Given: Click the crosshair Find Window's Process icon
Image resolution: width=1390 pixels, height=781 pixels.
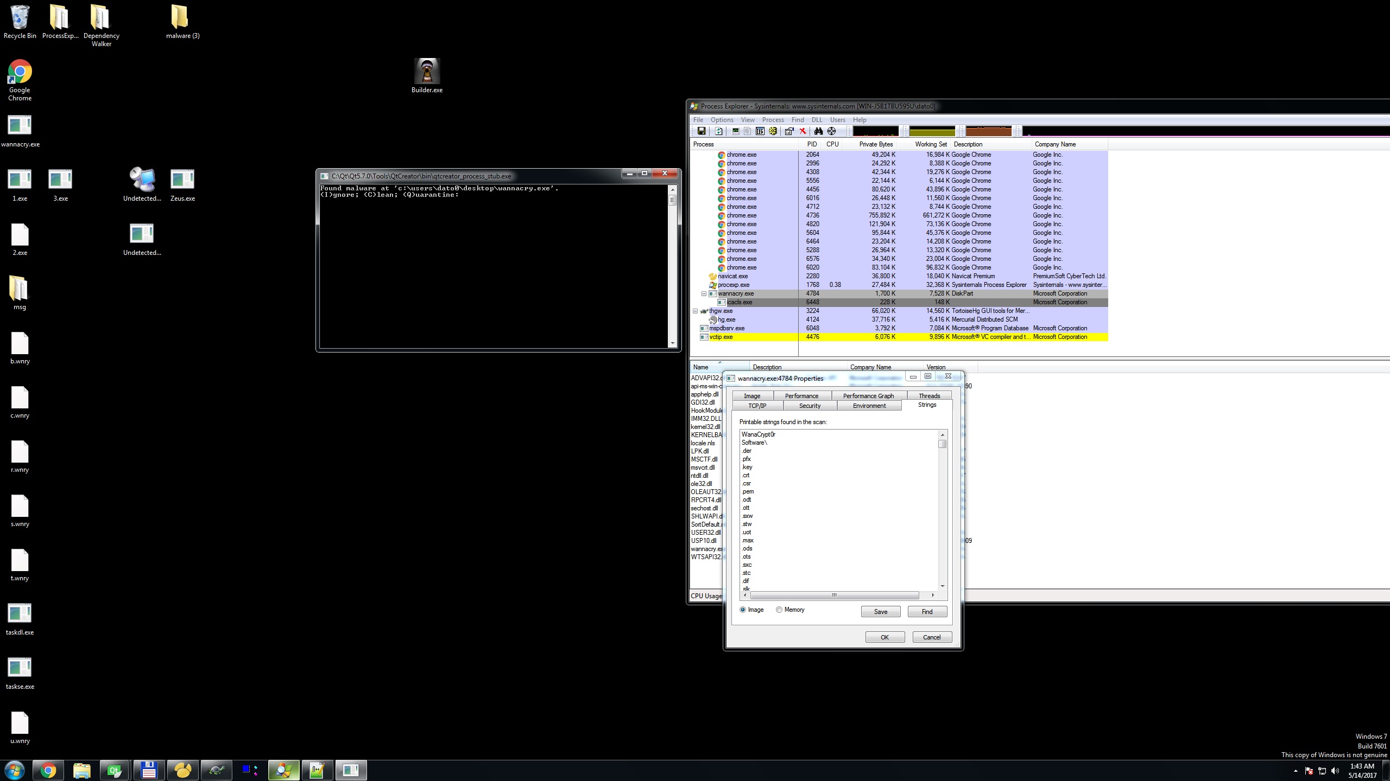Looking at the screenshot, I should tap(831, 131).
